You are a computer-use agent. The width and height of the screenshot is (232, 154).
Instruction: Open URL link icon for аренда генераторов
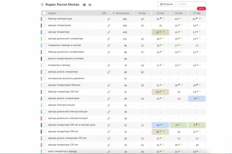[x=109, y=26]
